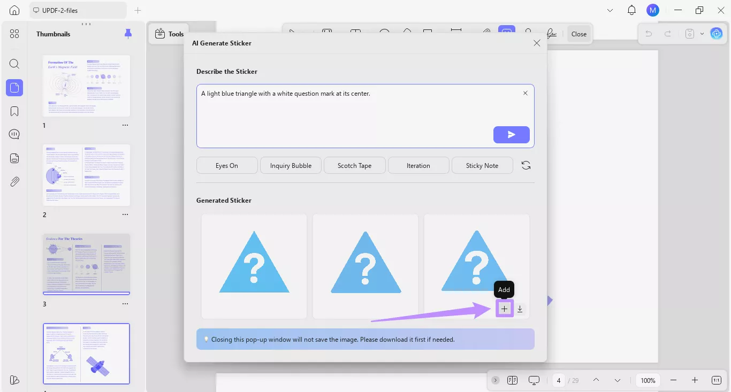Send the sticker description prompt
Viewport: 731px width, 392px height.
click(512, 135)
